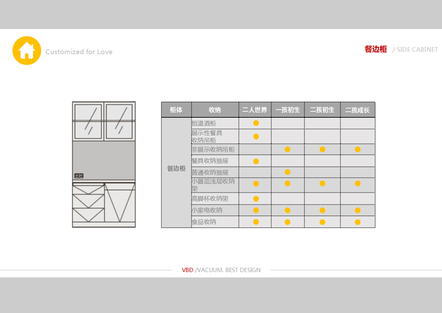Select the 非展示收纳吊柜 row label
Viewport: 442px width, 313px height.
point(213,150)
